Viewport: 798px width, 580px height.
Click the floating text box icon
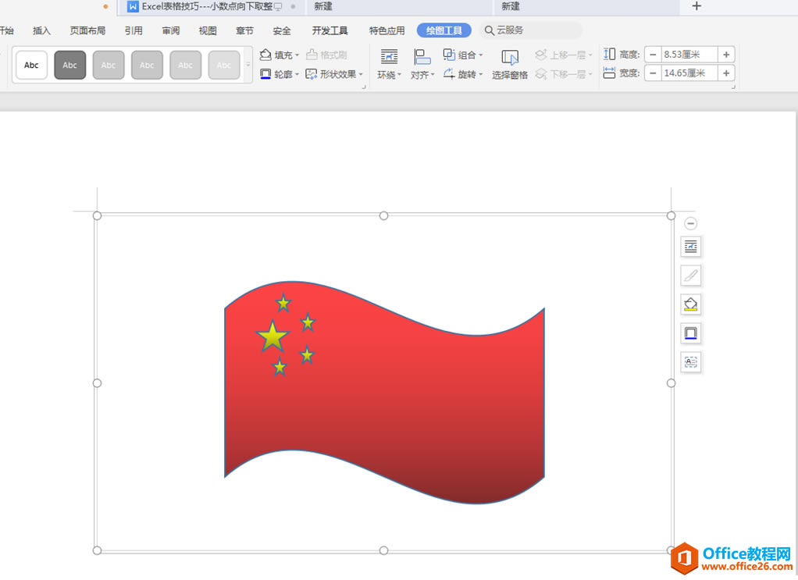click(690, 362)
